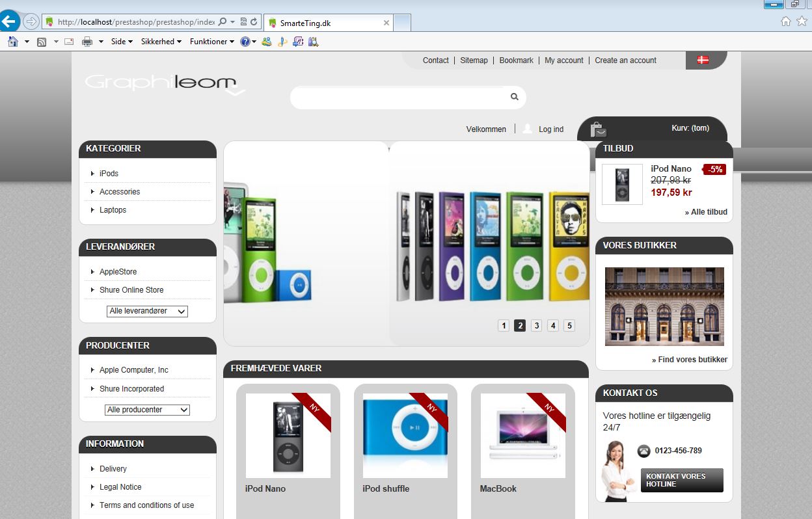
Task: Switch to slide 1 in slider
Action: coord(503,326)
